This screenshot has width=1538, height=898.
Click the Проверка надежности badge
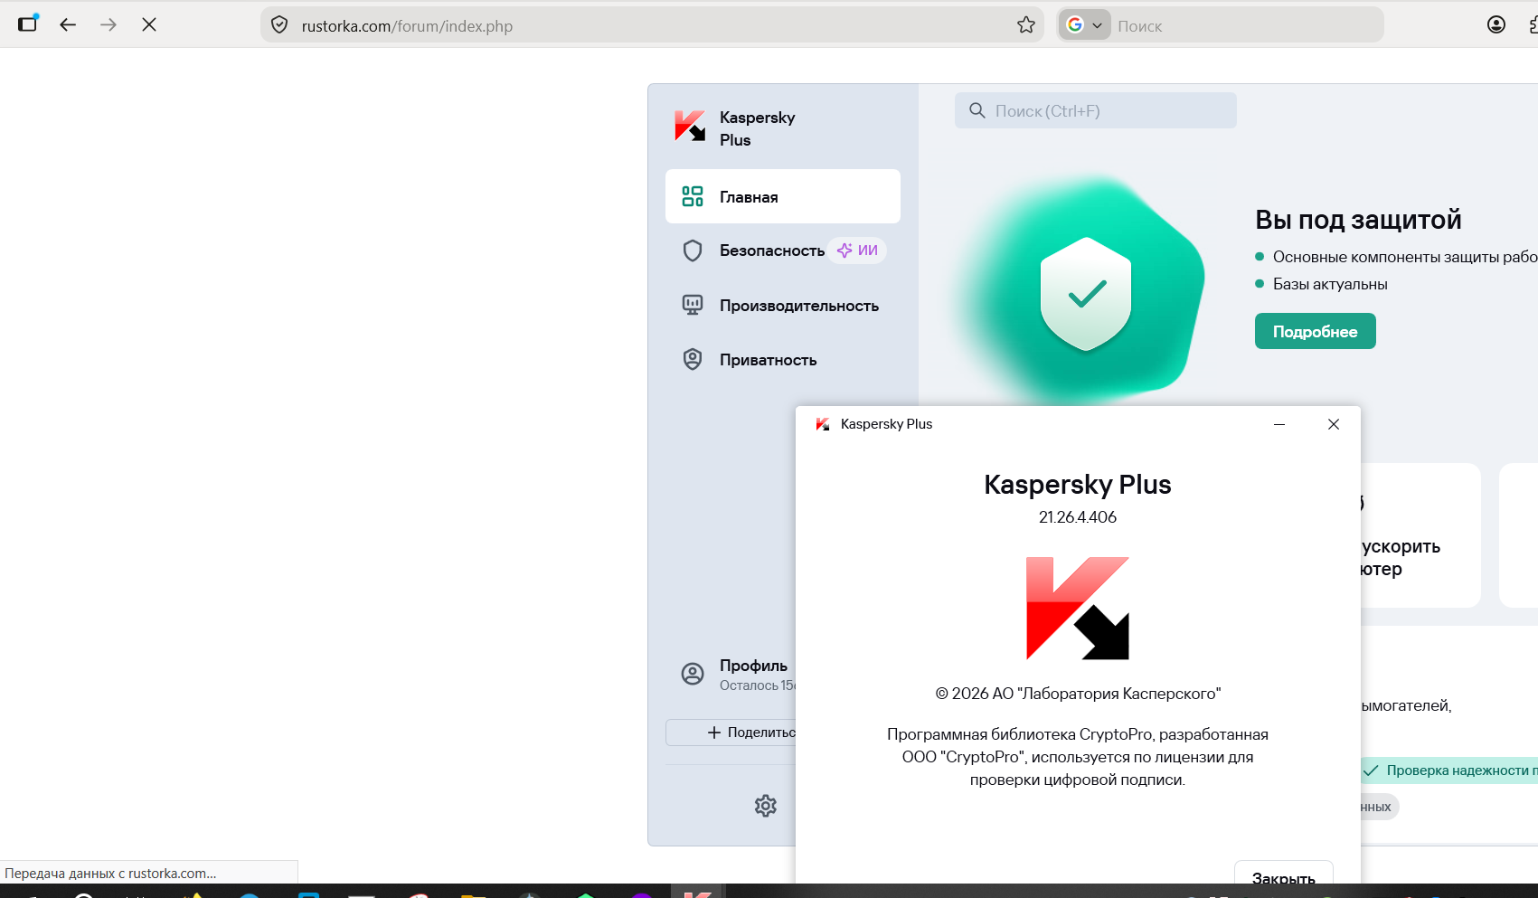point(1450,770)
